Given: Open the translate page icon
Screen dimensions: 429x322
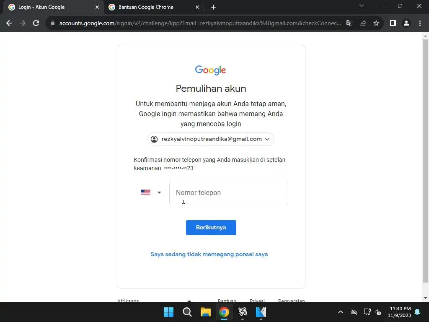Looking at the screenshot, I should (349, 23).
